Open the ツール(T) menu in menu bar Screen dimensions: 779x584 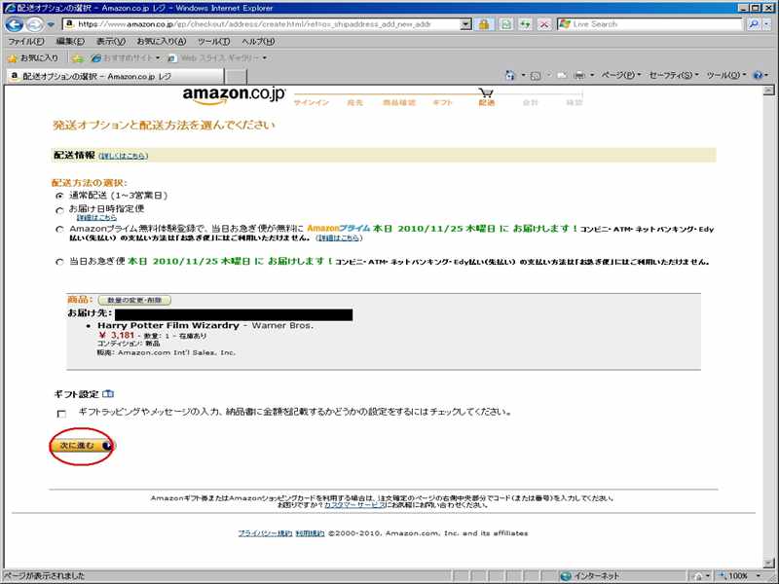[x=213, y=42]
